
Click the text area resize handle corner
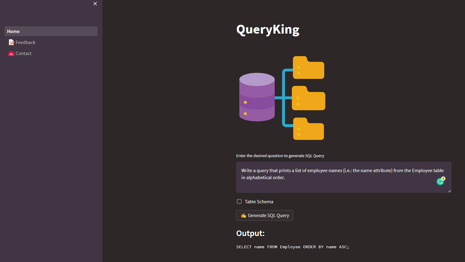(x=449, y=191)
